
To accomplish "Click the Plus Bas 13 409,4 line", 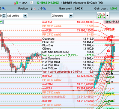I will click(x=68, y=45).
